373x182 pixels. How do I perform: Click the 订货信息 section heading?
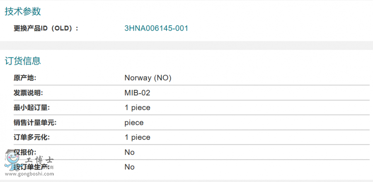pyautogui.click(x=23, y=61)
